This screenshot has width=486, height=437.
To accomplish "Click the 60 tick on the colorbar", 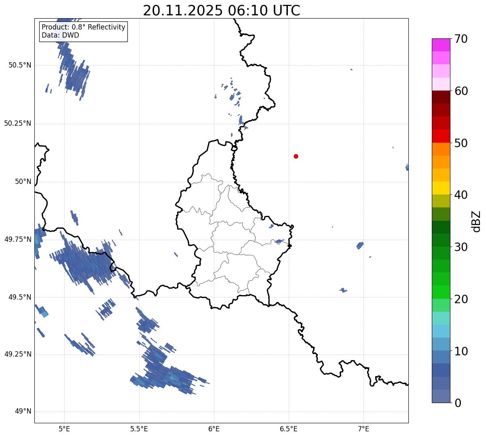I will tap(461, 91).
